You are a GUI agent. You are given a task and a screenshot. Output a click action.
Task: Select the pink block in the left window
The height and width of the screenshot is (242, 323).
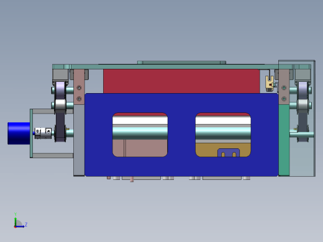(x=140, y=148)
